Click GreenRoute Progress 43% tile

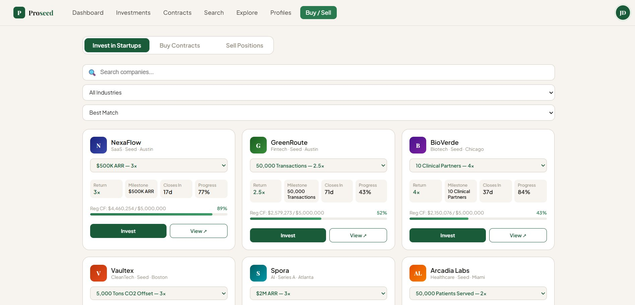pos(371,191)
